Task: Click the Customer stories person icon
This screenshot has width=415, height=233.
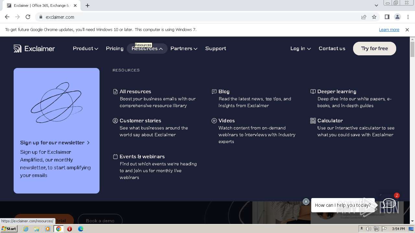Action: coord(115,121)
